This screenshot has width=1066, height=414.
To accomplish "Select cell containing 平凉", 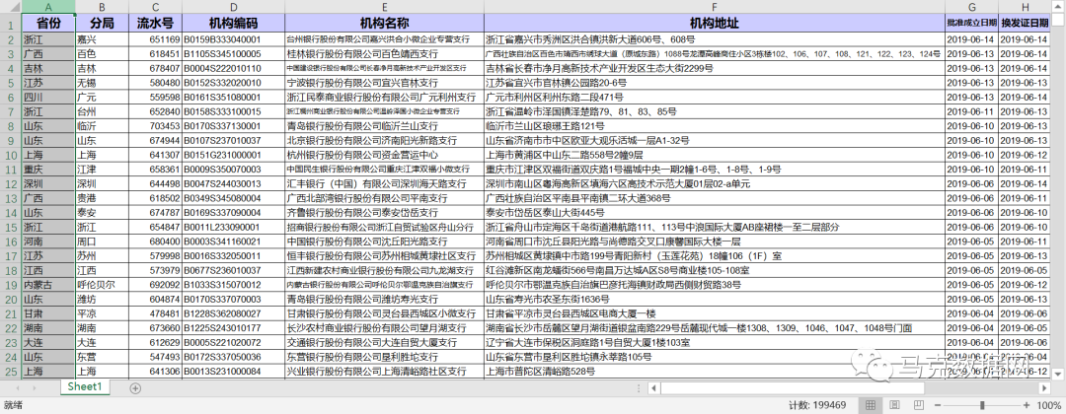I will (102, 313).
